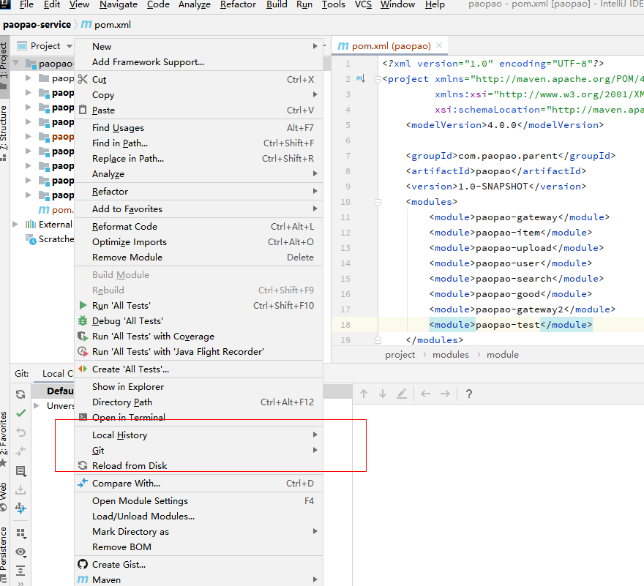Click the 'modules' editor breadcrumb
644x586 pixels.
[x=451, y=354]
